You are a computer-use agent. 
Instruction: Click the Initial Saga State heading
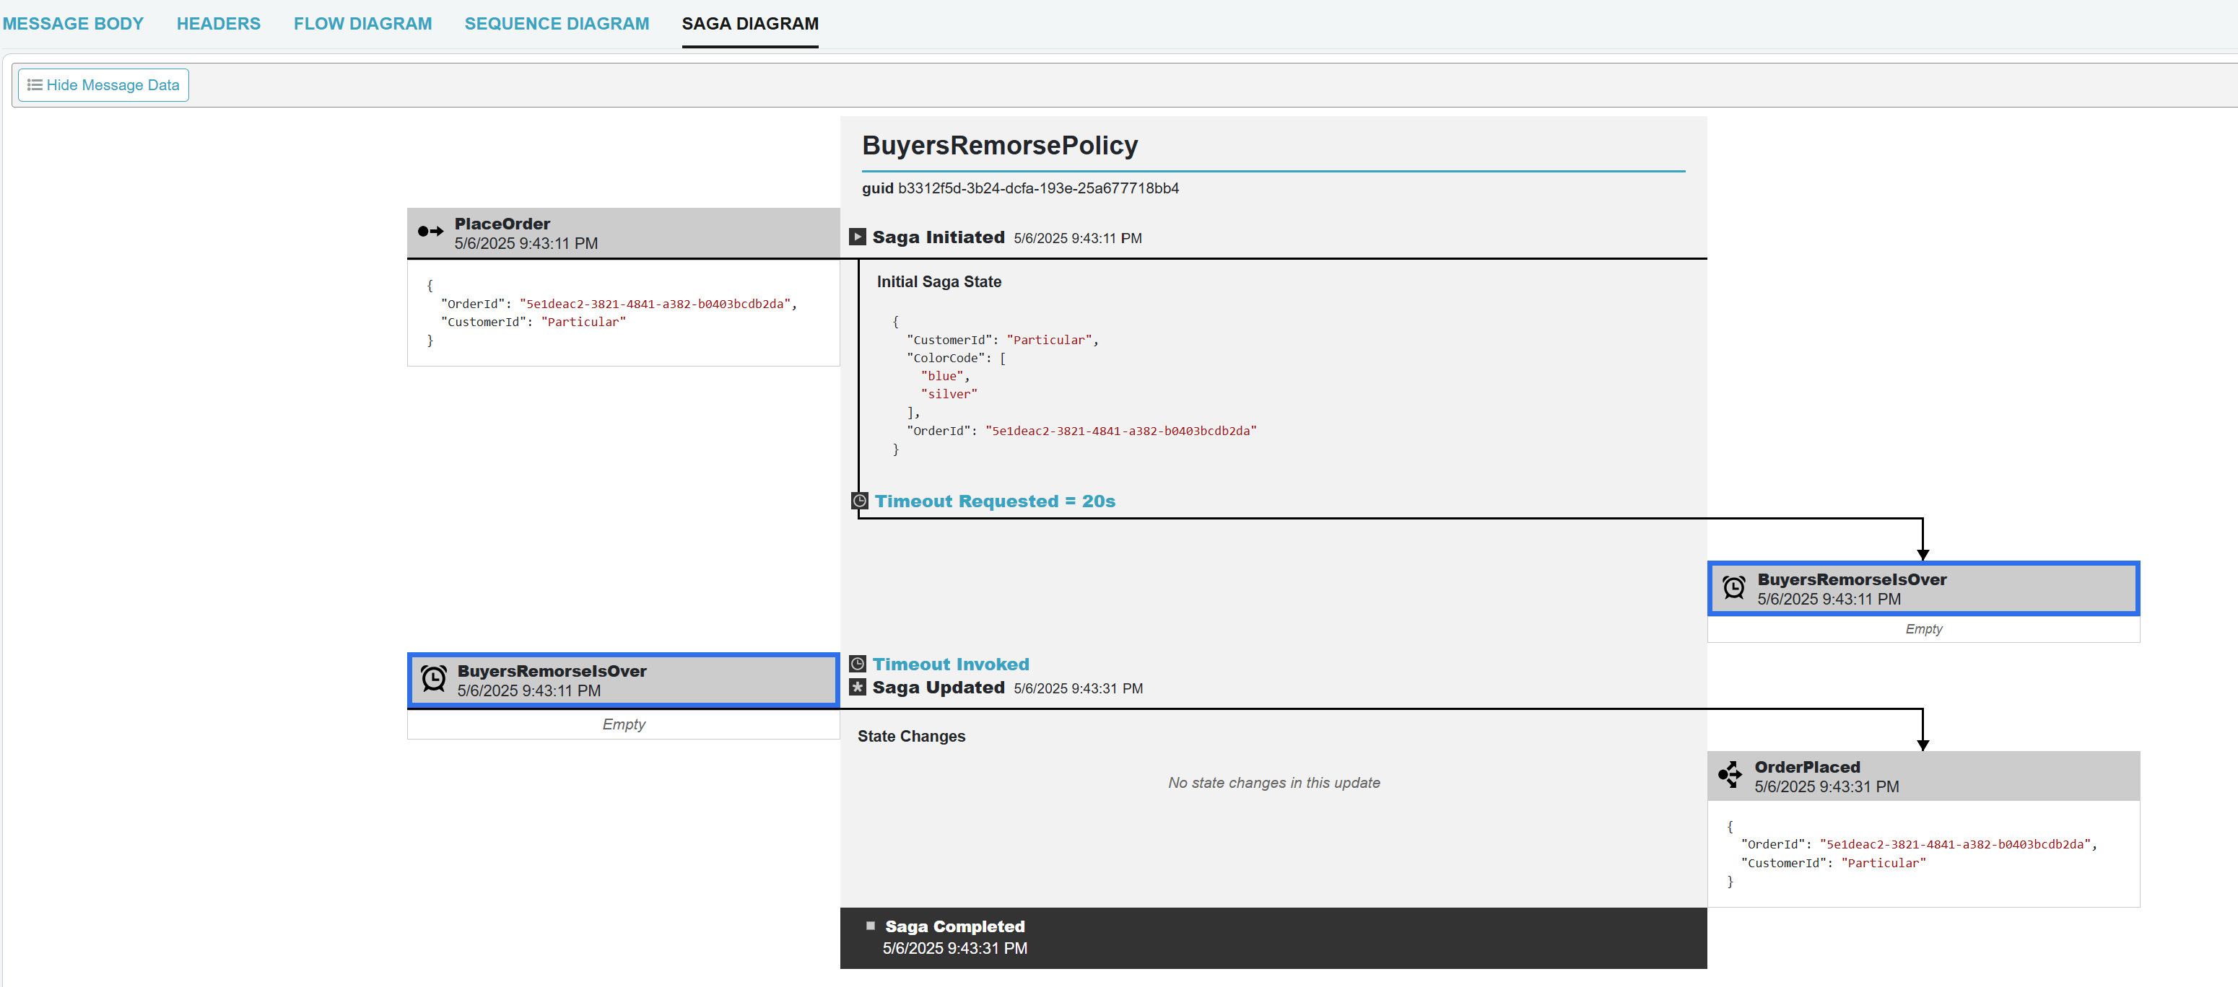939,282
